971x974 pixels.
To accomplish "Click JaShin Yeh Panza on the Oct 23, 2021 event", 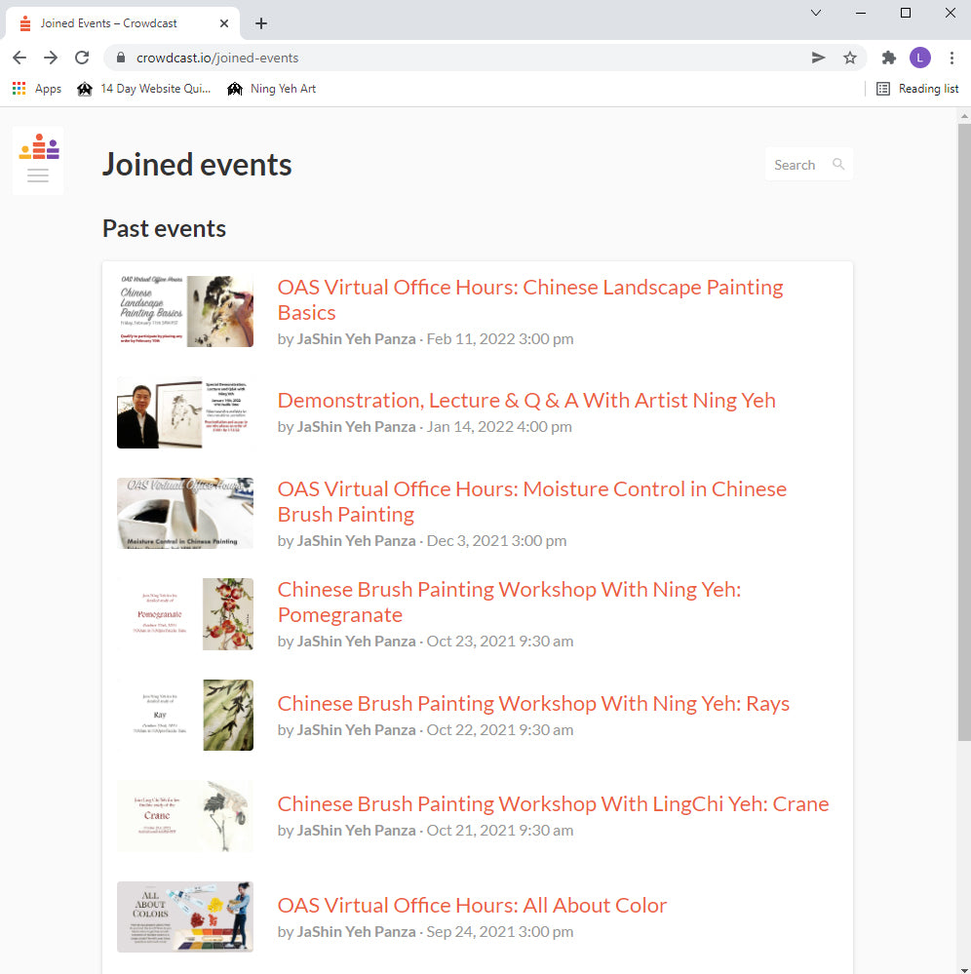I will tap(356, 642).
